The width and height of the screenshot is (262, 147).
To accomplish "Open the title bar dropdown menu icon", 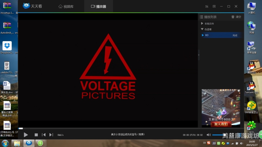I will point(214,6).
